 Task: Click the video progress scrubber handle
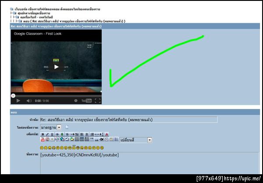point(13,96)
